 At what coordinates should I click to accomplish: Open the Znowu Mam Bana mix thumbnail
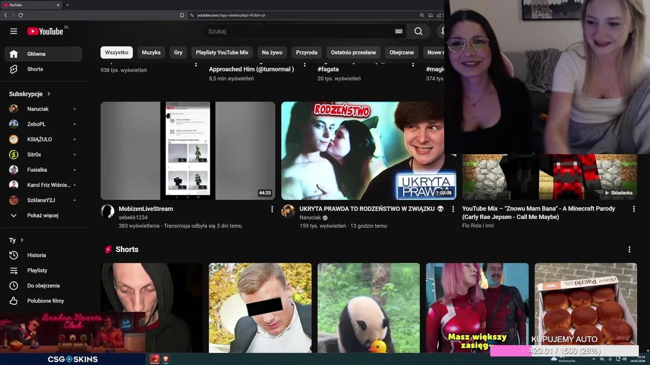click(549, 176)
